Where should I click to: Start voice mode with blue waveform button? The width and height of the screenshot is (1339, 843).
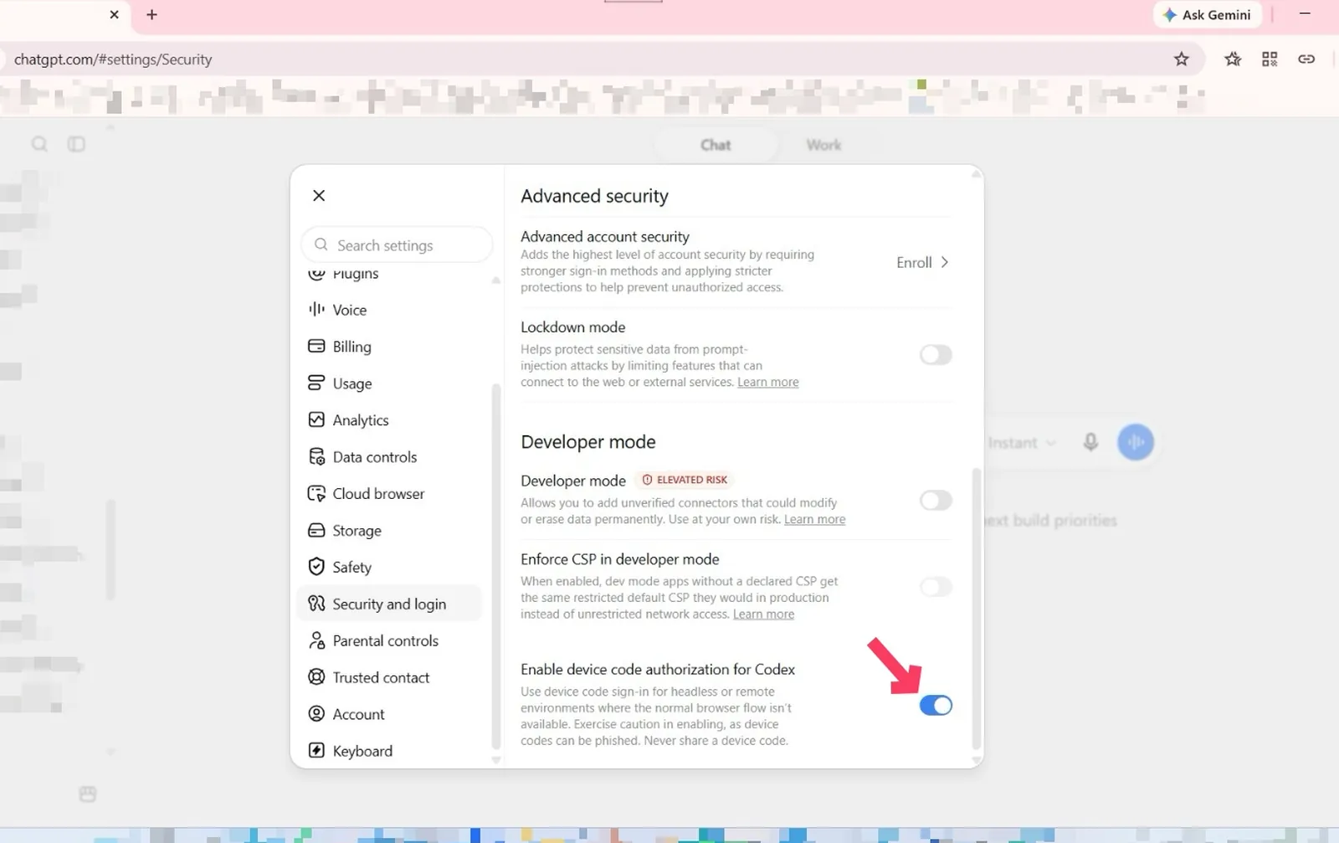click(x=1136, y=442)
